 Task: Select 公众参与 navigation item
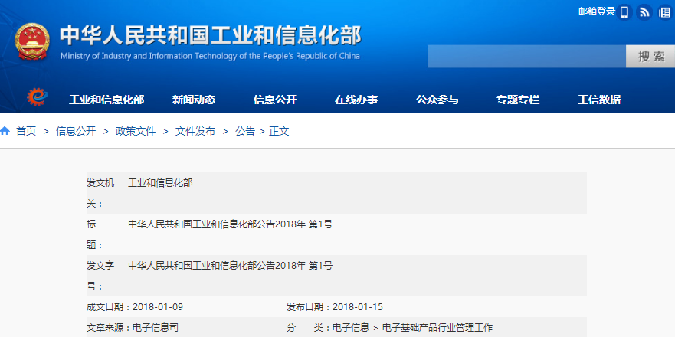coord(437,100)
